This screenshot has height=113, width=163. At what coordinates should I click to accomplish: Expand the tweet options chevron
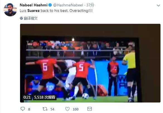coord(159,5)
